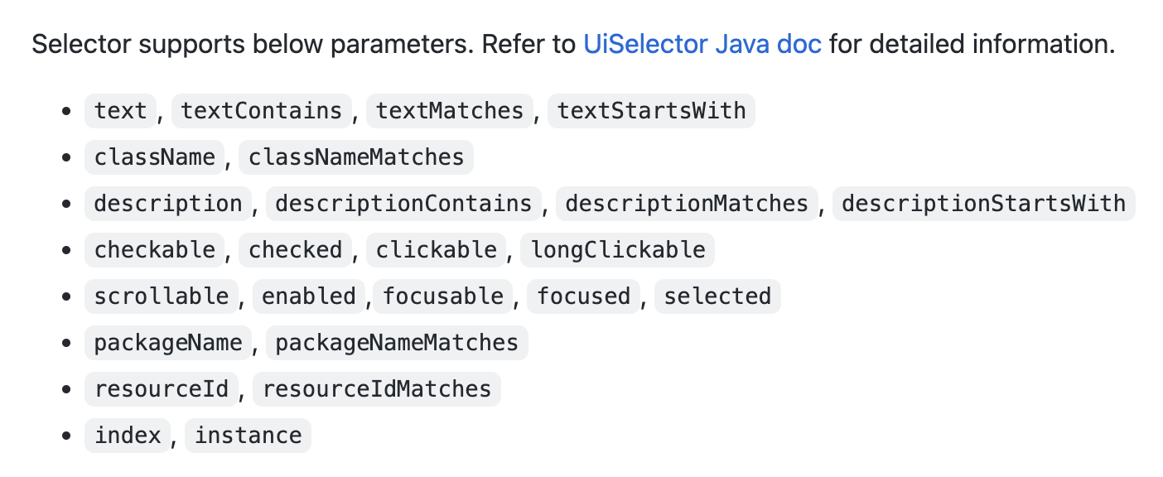Click the 'descriptionStartsWith' code label
This screenshot has width=1163, height=477.
(x=983, y=203)
